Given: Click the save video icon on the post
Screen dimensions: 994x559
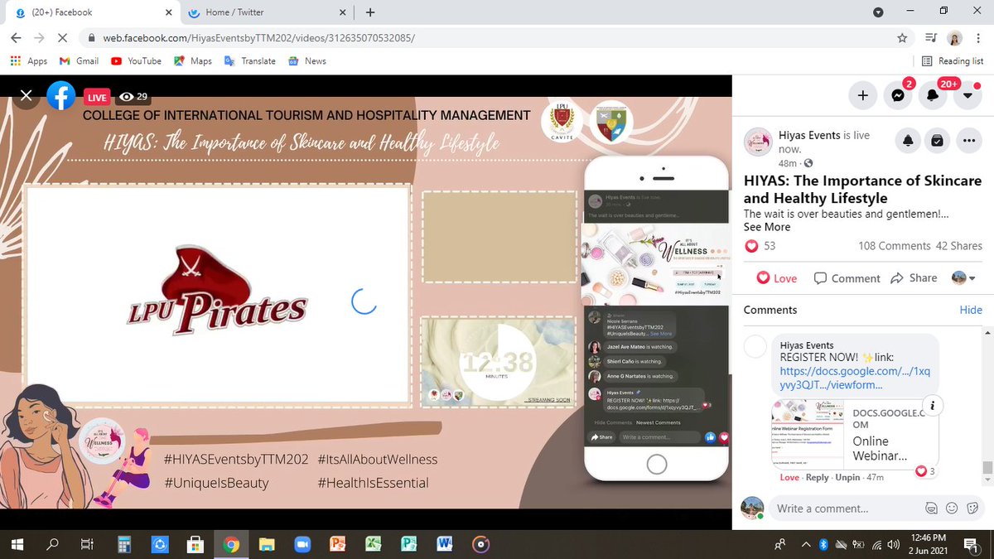Looking at the screenshot, I should point(936,141).
